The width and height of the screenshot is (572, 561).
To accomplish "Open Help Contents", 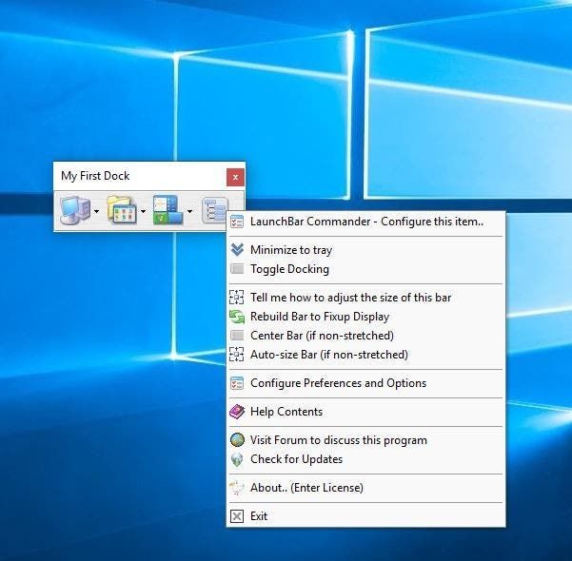I will pyautogui.click(x=365, y=412).
